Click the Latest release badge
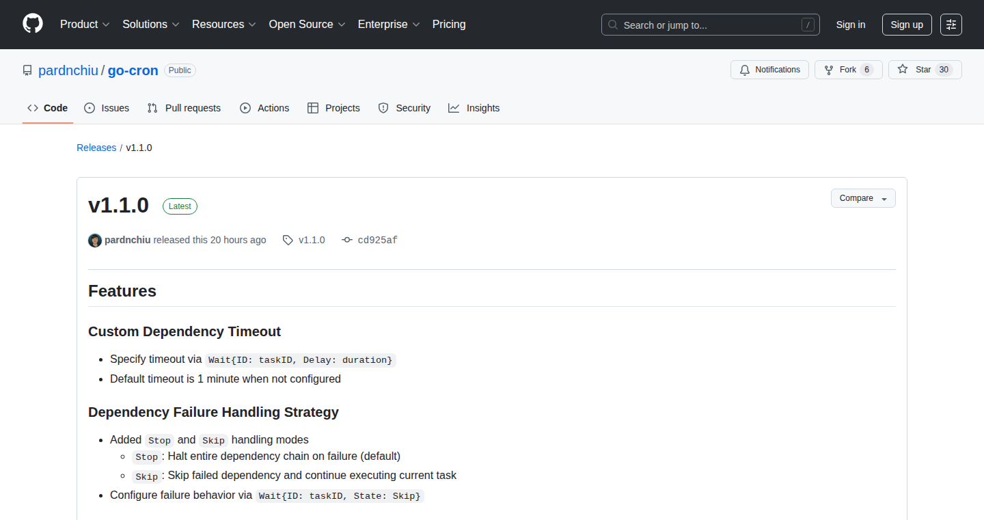The height and width of the screenshot is (520, 984). (x=180, y=206)
